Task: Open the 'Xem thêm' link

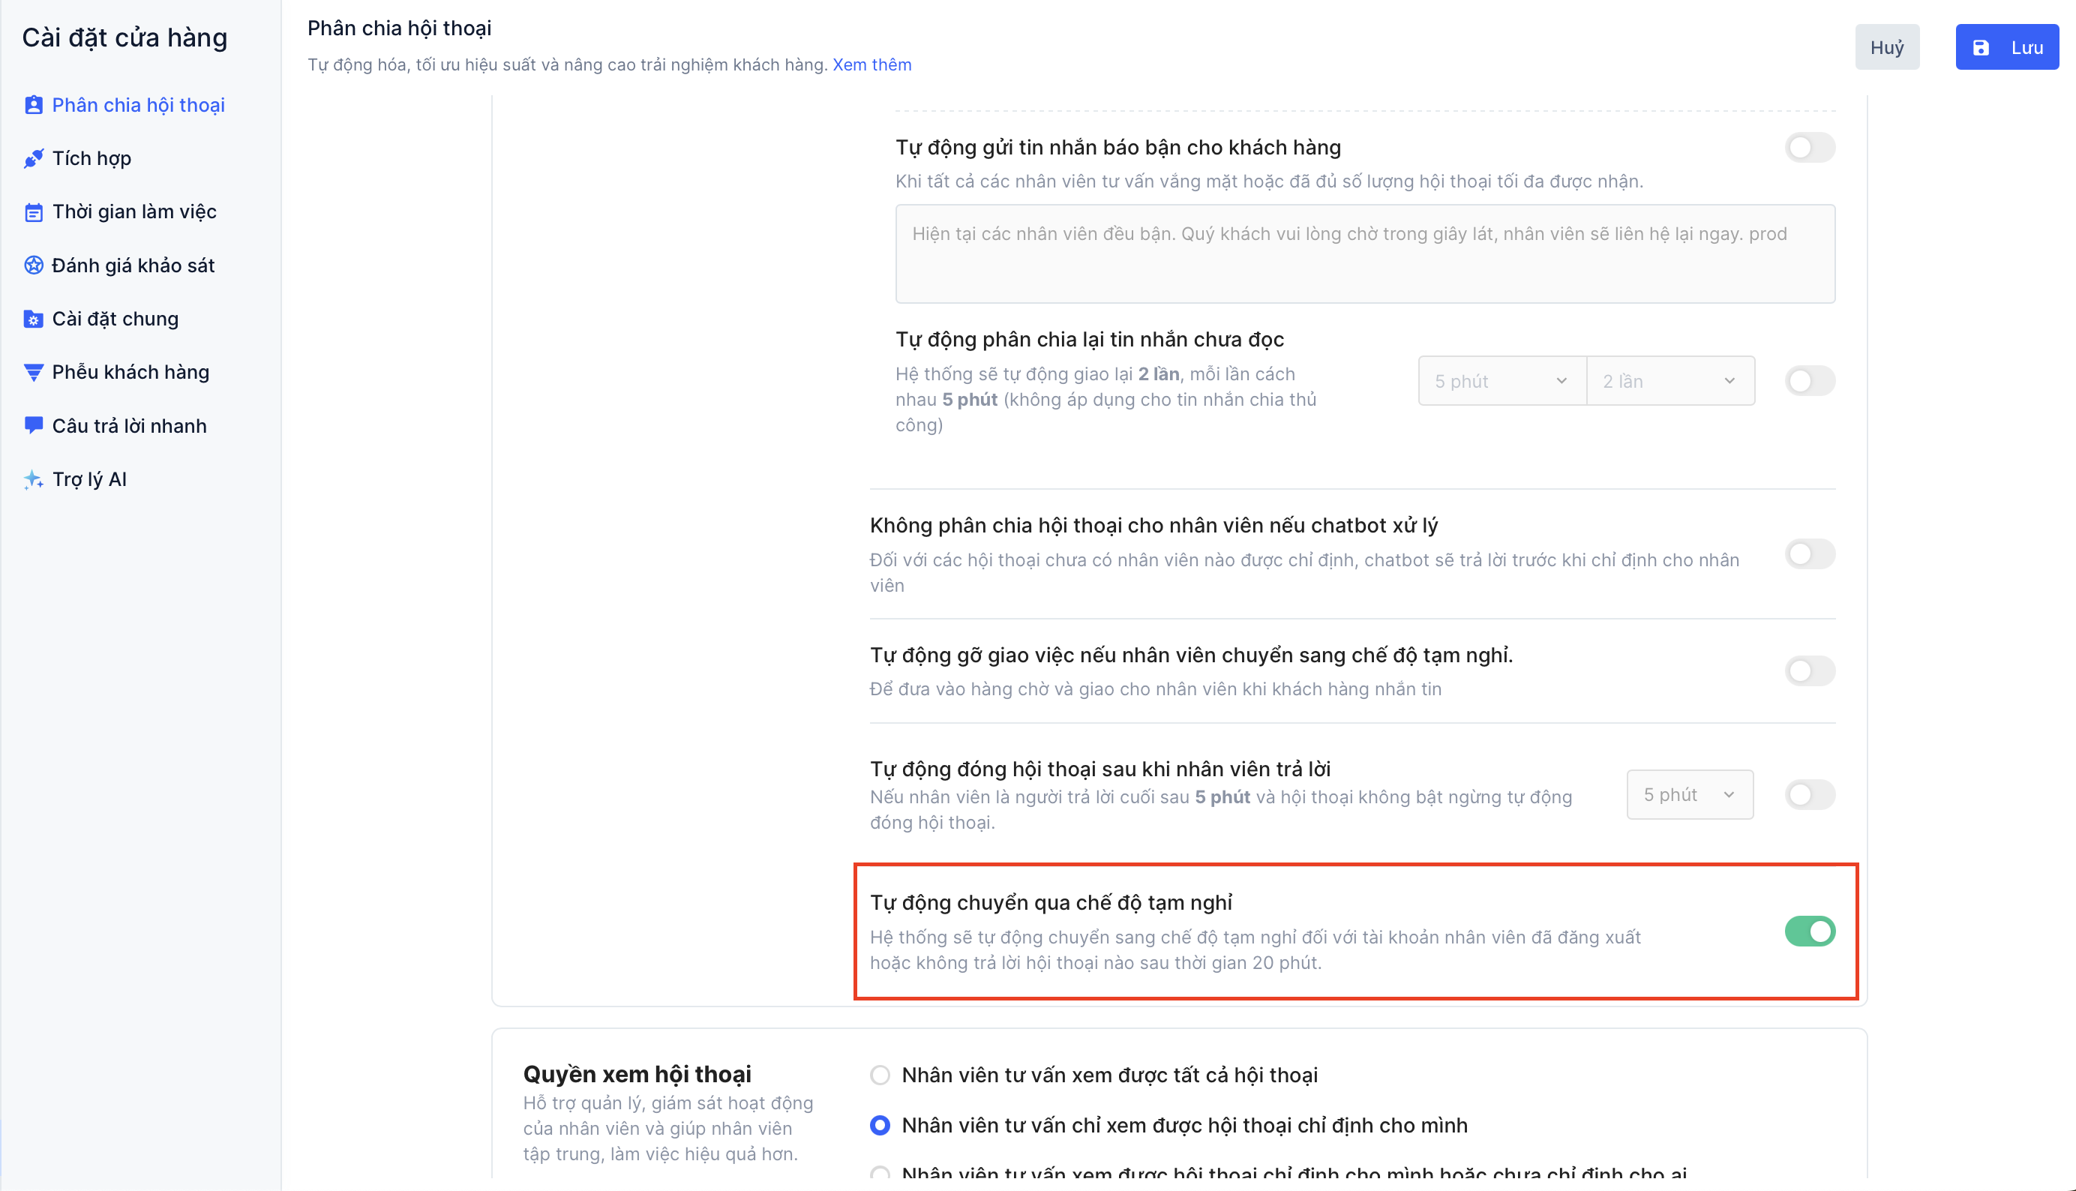Action: click(x=871, y=64)
